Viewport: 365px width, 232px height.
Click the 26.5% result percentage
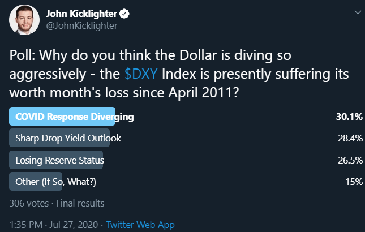[x=350, y=160]
